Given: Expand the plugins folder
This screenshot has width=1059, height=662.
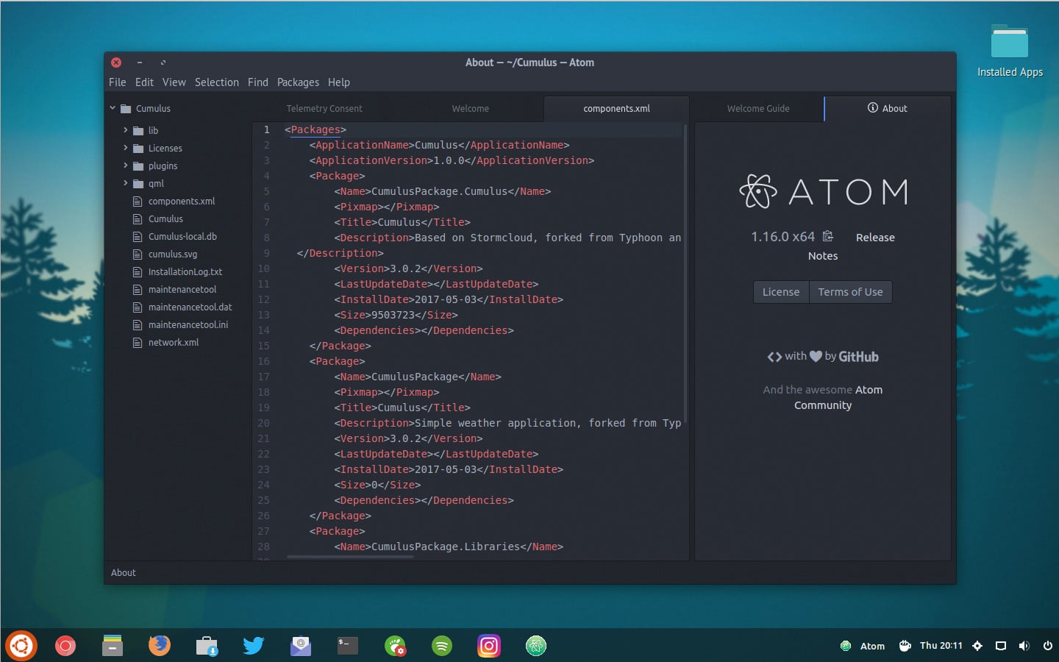Looking at the screenshot, I should (126, 165).
